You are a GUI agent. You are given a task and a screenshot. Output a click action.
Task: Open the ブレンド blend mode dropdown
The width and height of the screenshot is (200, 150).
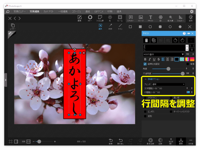click(x=168, y=84)
